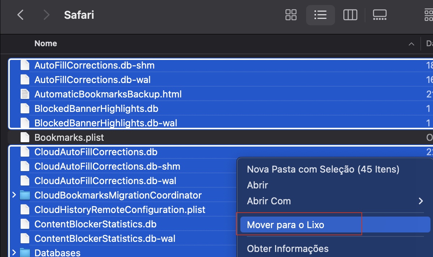Switch to list view
This screenshot has width=433, height=257.
tap(320, 15)
